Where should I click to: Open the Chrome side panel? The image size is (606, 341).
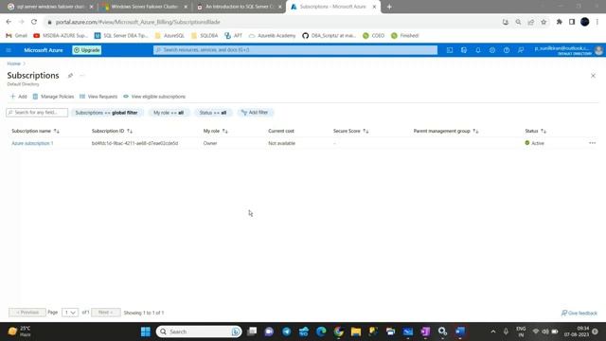click(572, 22)
